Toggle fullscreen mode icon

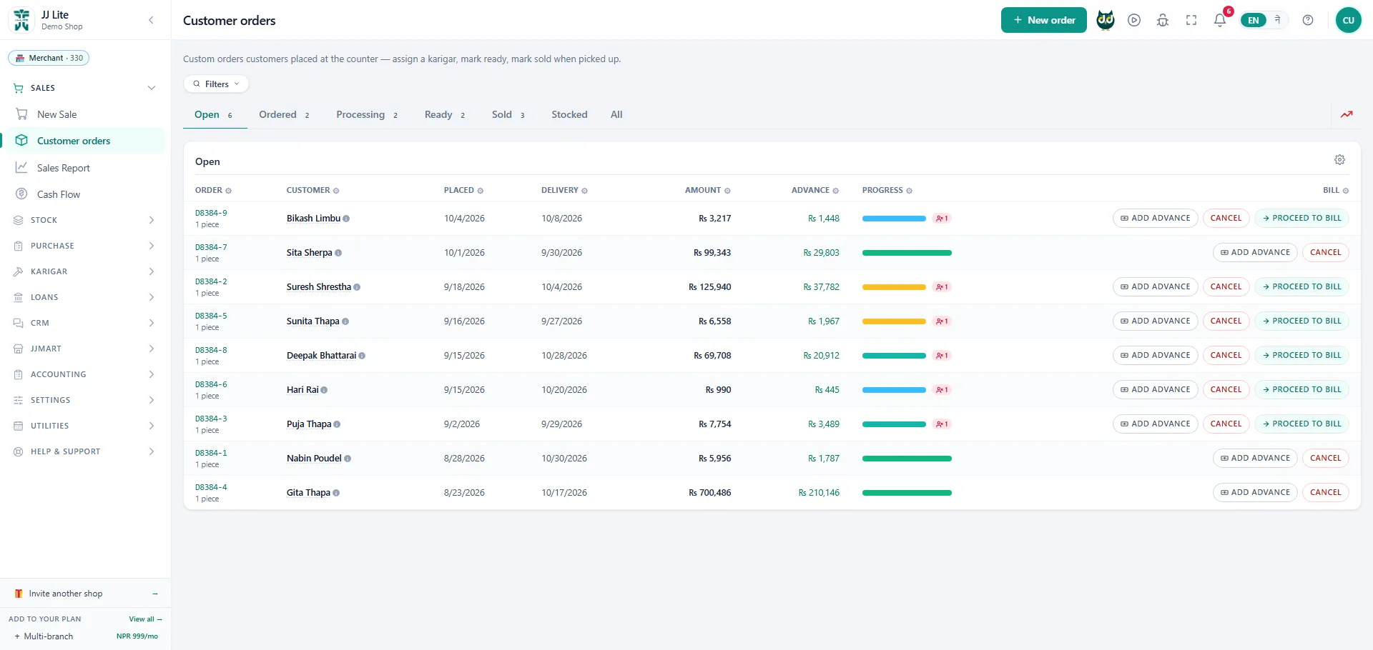1191,20
